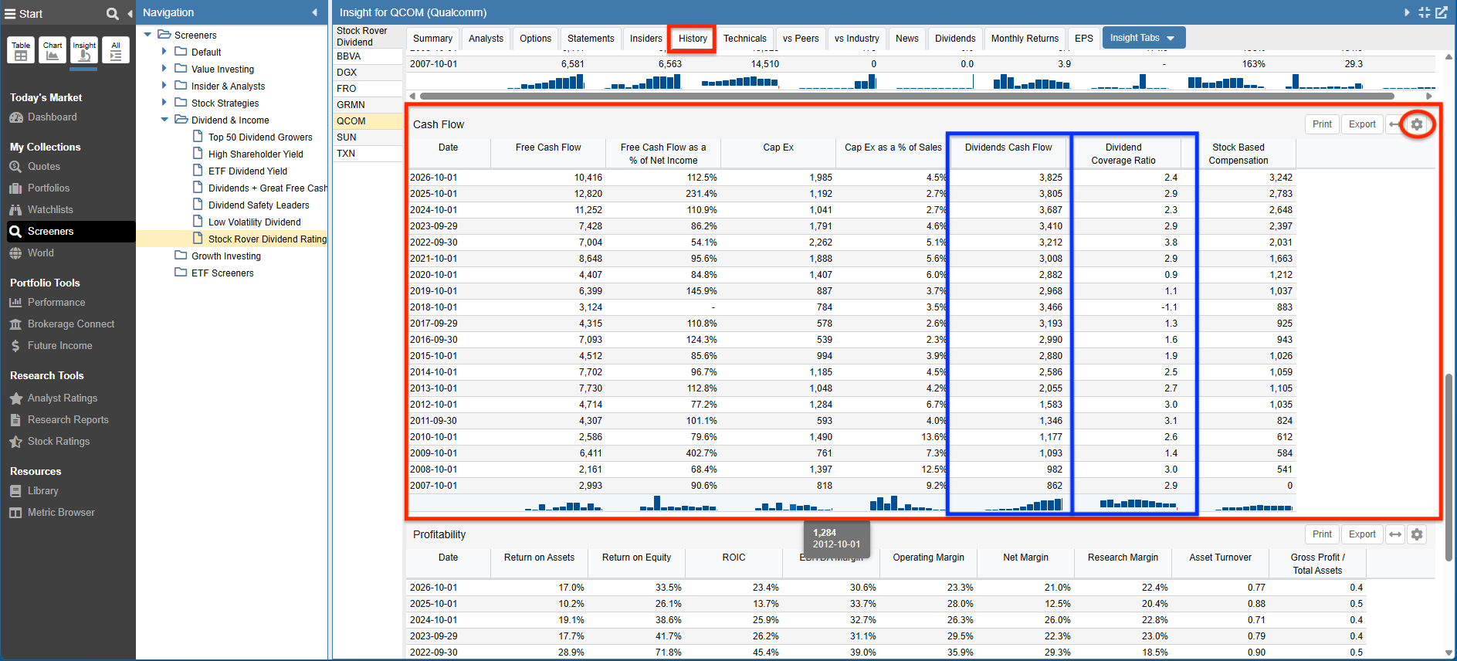Switch to Table view
This screenshot has width=1457, height=661.
pyautogui.click(x=21, y=50)
